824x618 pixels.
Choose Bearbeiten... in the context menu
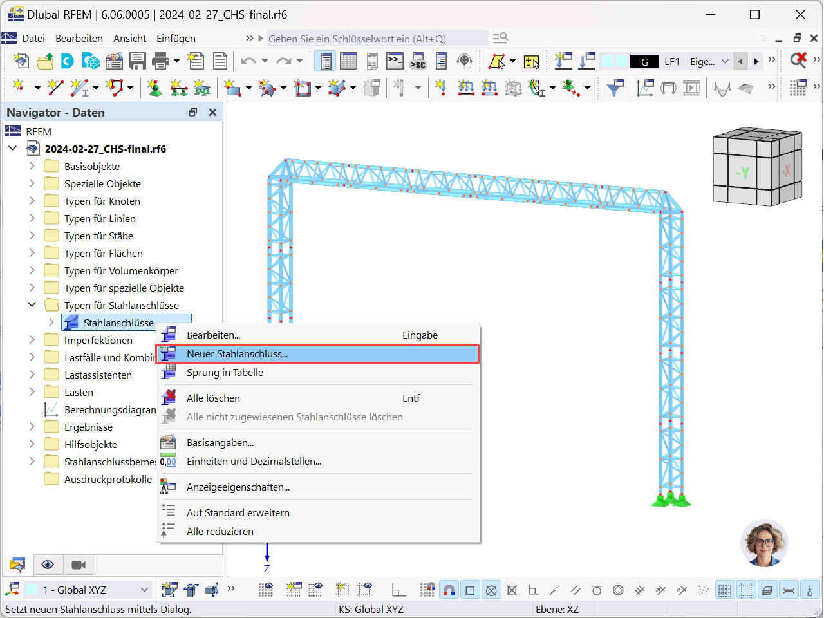pos(318,335)
